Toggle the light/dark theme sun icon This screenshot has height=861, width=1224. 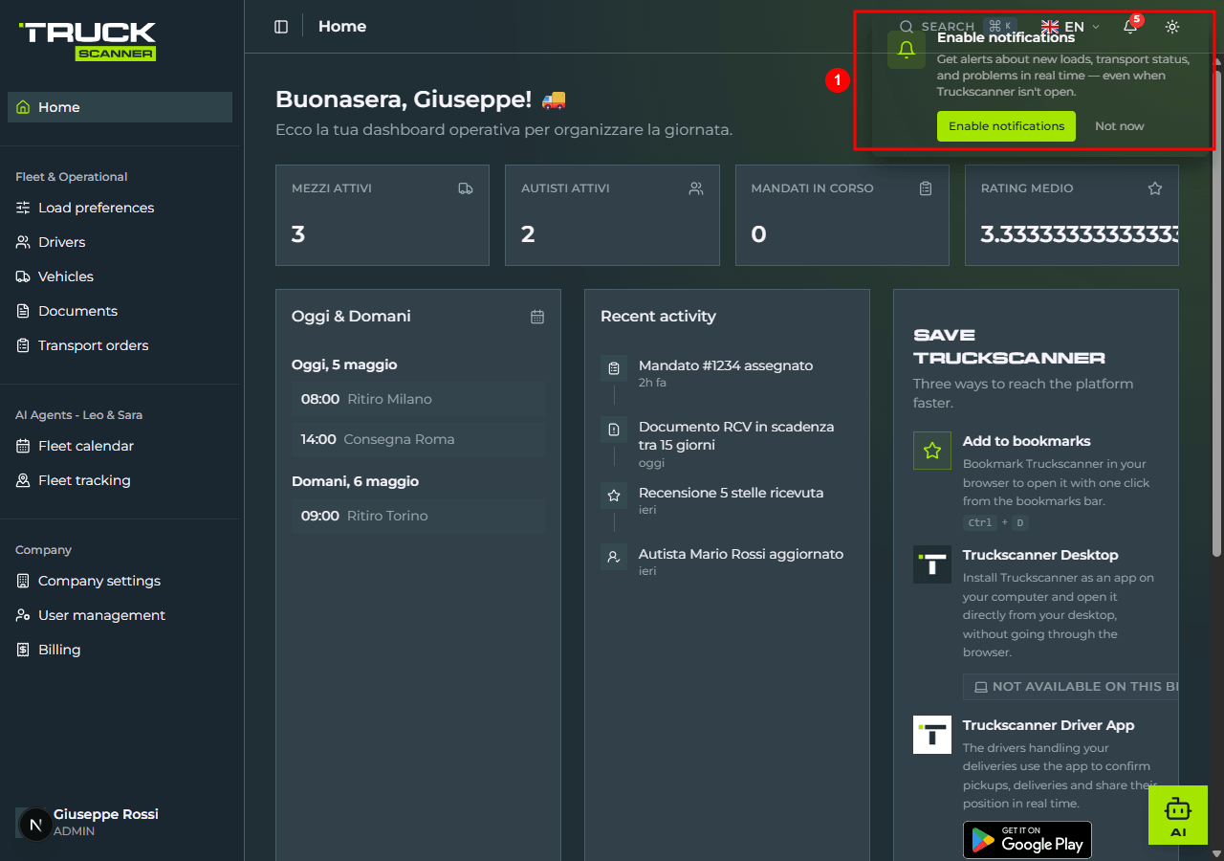1172,27
